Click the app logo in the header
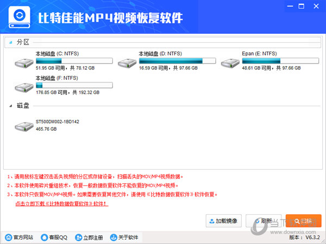326x244 pixels. (20, 17)
